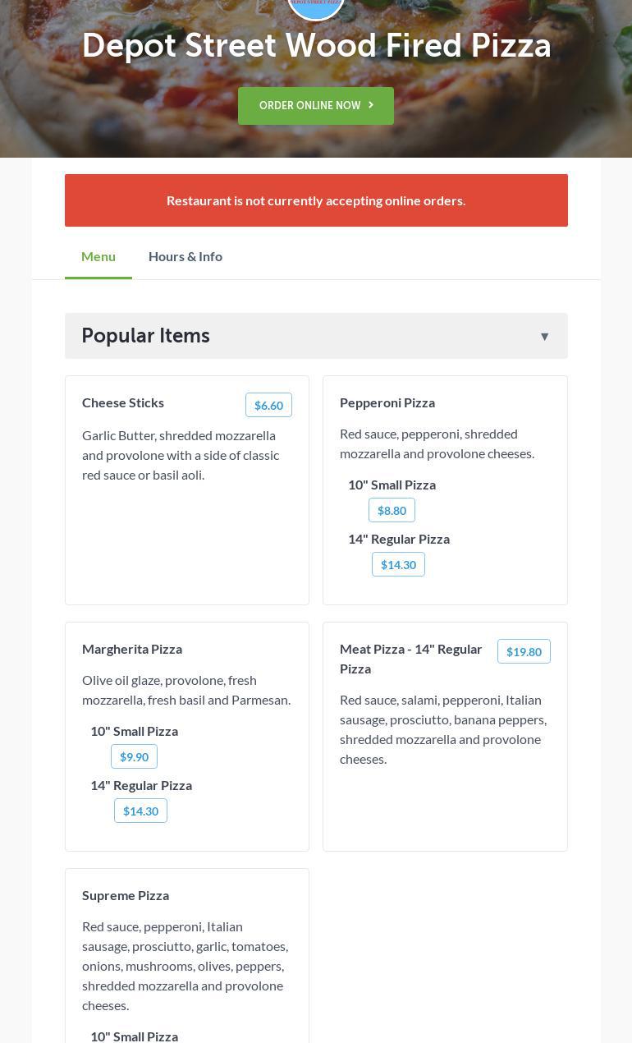This screenshot has height=1043, width=632.
Task: Pick Margherita 14" Regular Pizza $14.30
Action: tap(140, 811)
